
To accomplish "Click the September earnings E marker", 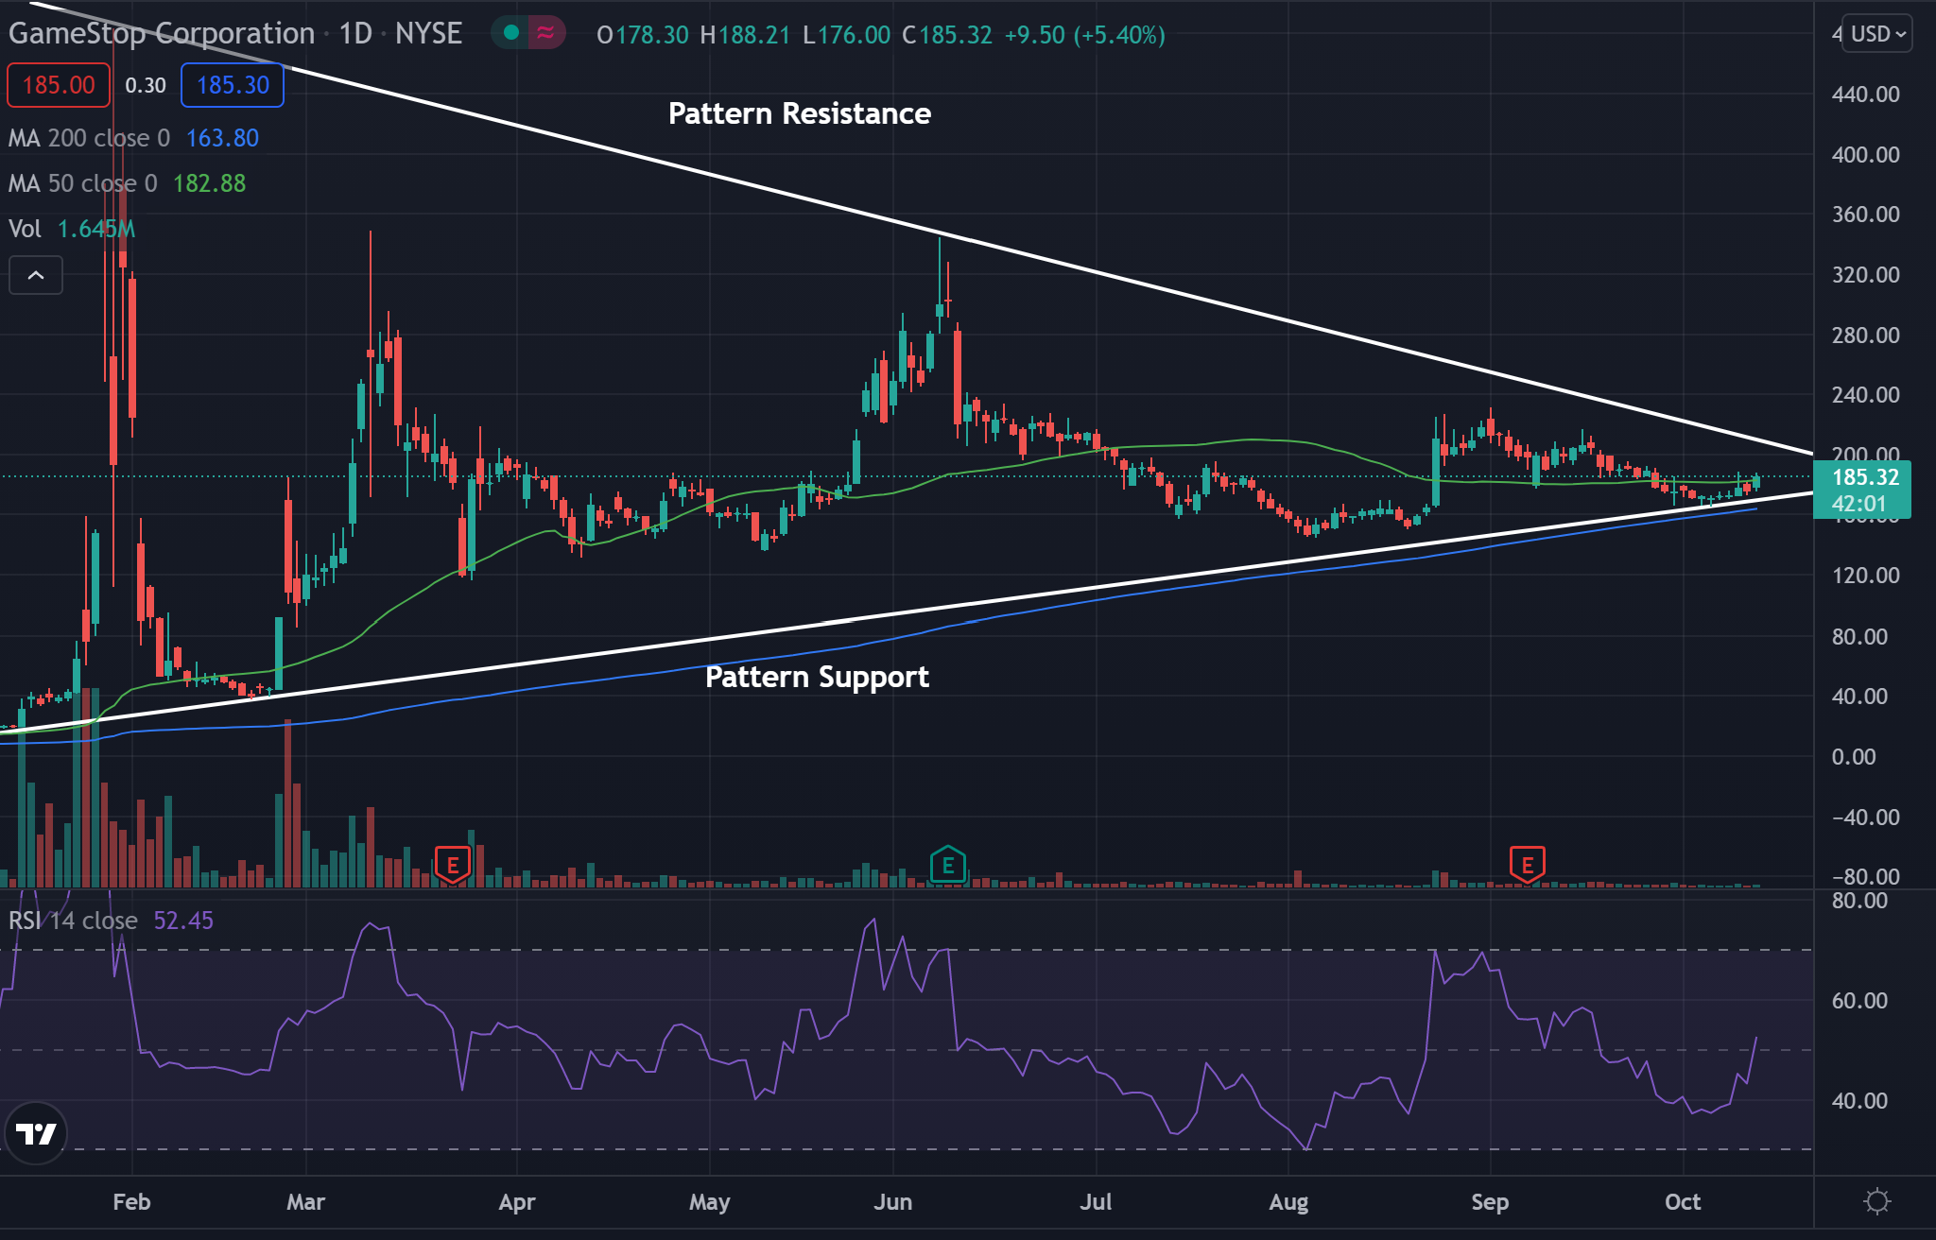I will pos(1527,865).
